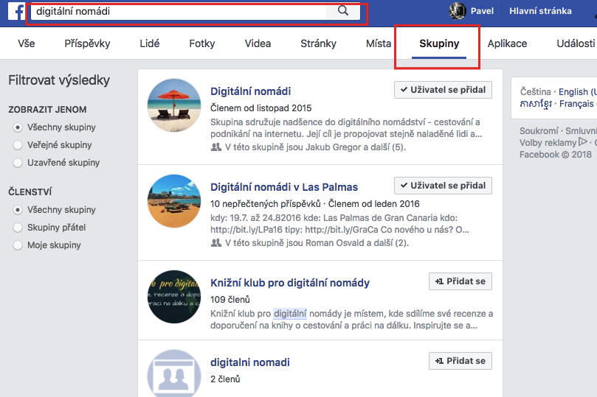Viewport: 597px width, 397px height.
Task: Open Digitální nomádi v Las Palmas thumbnail
Action: pos(174,201)
